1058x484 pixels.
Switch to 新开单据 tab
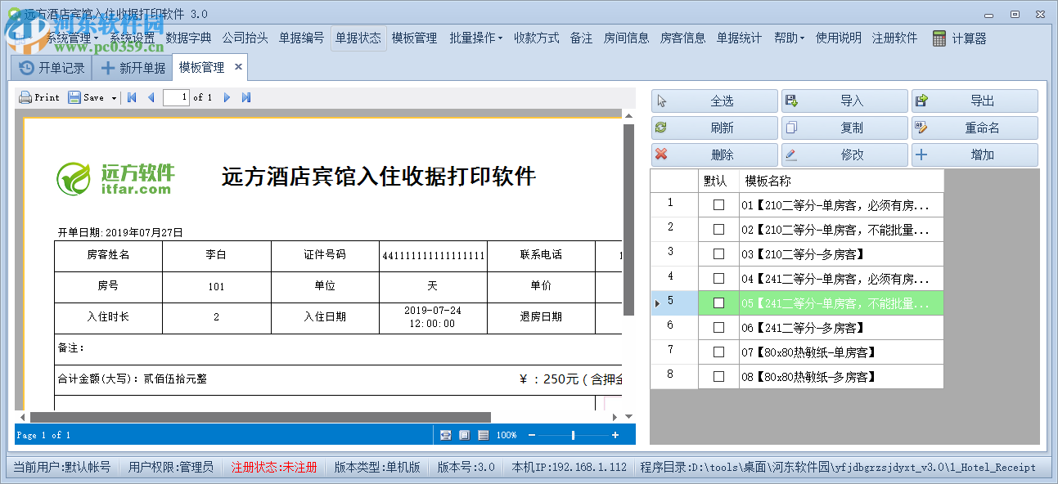click(133, 68)
